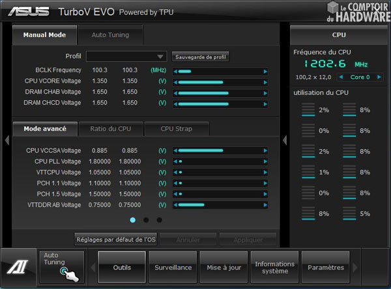Select the first page indicator dot
This screenshot has height=289, width=391.
[133, 221]
